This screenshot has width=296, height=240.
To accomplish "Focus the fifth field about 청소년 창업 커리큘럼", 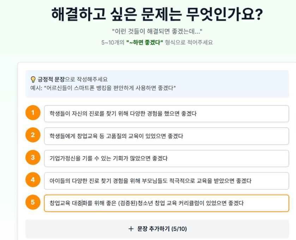I will (x=166, y=203).
